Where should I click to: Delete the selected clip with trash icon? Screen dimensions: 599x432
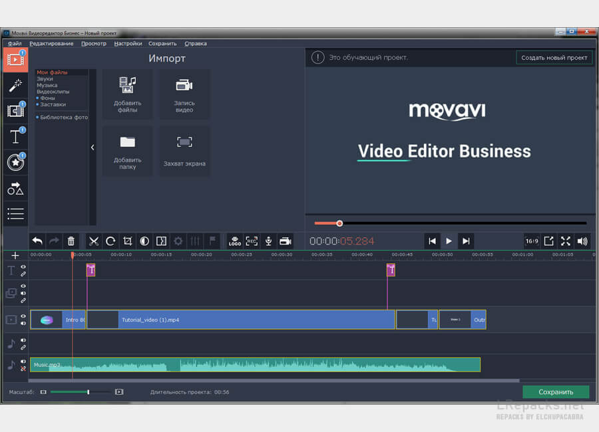pyautogui.click(x=71, y=241)
